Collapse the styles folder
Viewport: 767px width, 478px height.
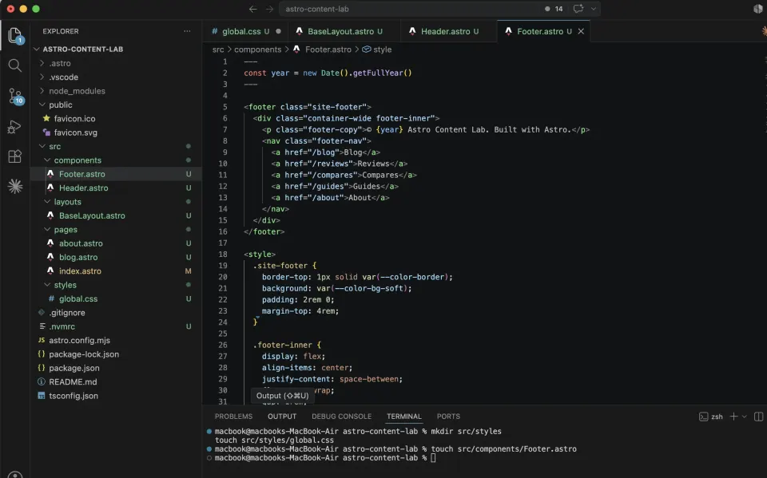click(47, 285)
